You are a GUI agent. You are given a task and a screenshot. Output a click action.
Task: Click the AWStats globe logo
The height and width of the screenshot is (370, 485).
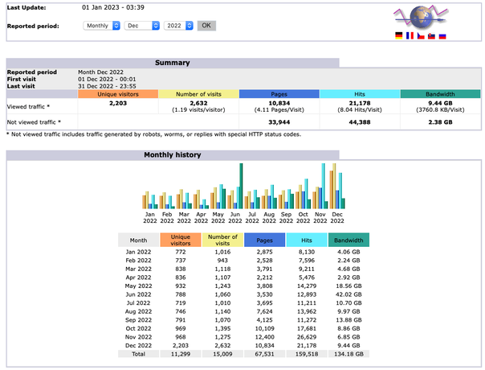coord(421,17)
